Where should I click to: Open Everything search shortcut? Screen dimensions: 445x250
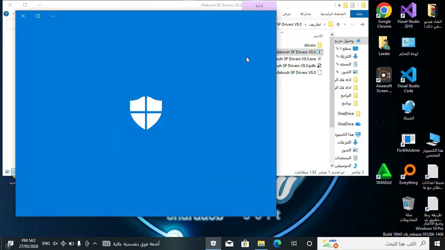(408, 174)
